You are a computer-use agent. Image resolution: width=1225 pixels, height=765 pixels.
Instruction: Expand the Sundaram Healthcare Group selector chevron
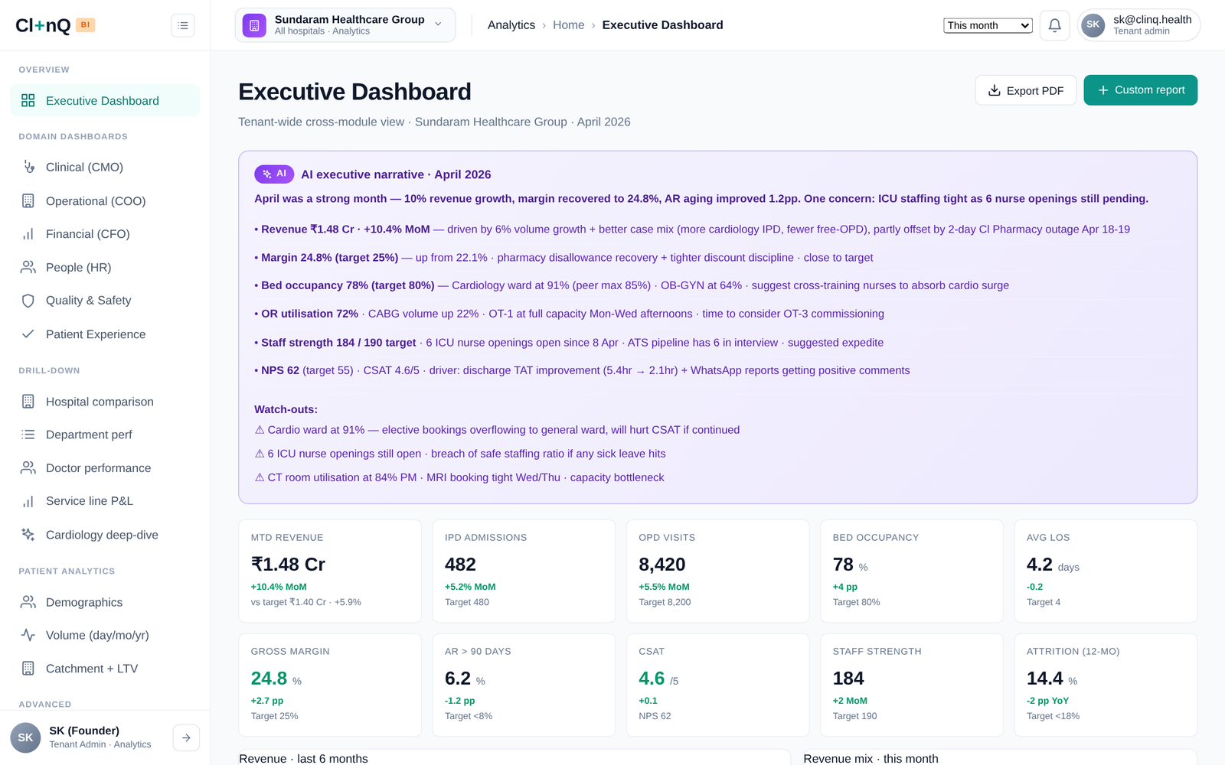pyautogui.click(x=438, y=24)
